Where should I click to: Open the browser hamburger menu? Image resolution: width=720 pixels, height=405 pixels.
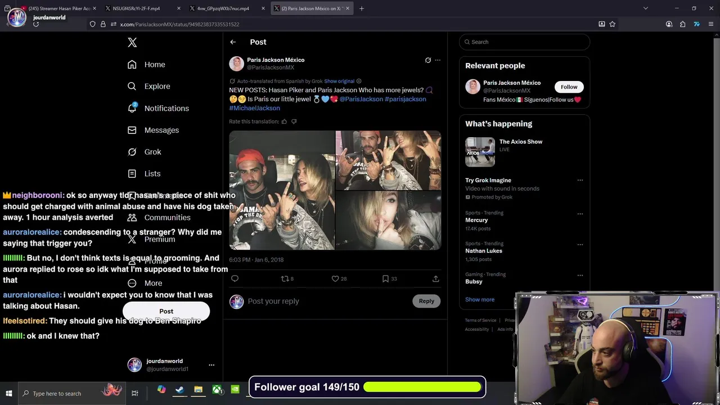coord(710,24)
